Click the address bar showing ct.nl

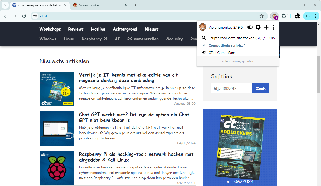(x=148, y=16)
